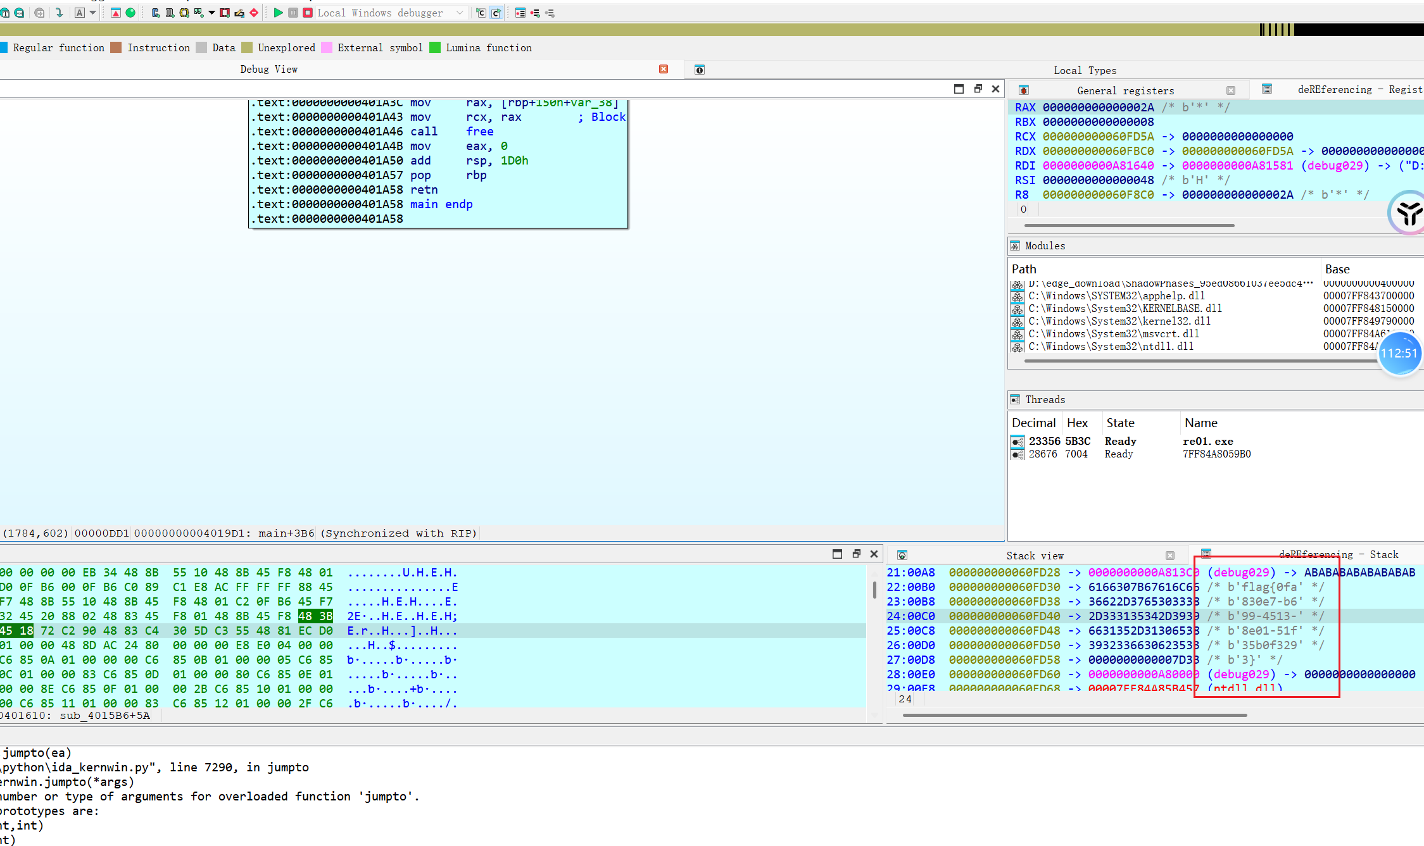Select the re01.exe thread row
The height and width of the screenshot is (846, 1424).
[1207, 441]
